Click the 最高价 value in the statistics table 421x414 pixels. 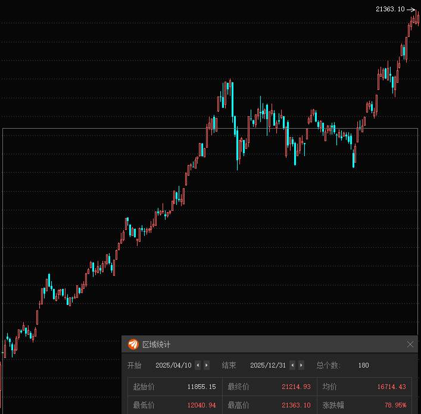(296, 405)
